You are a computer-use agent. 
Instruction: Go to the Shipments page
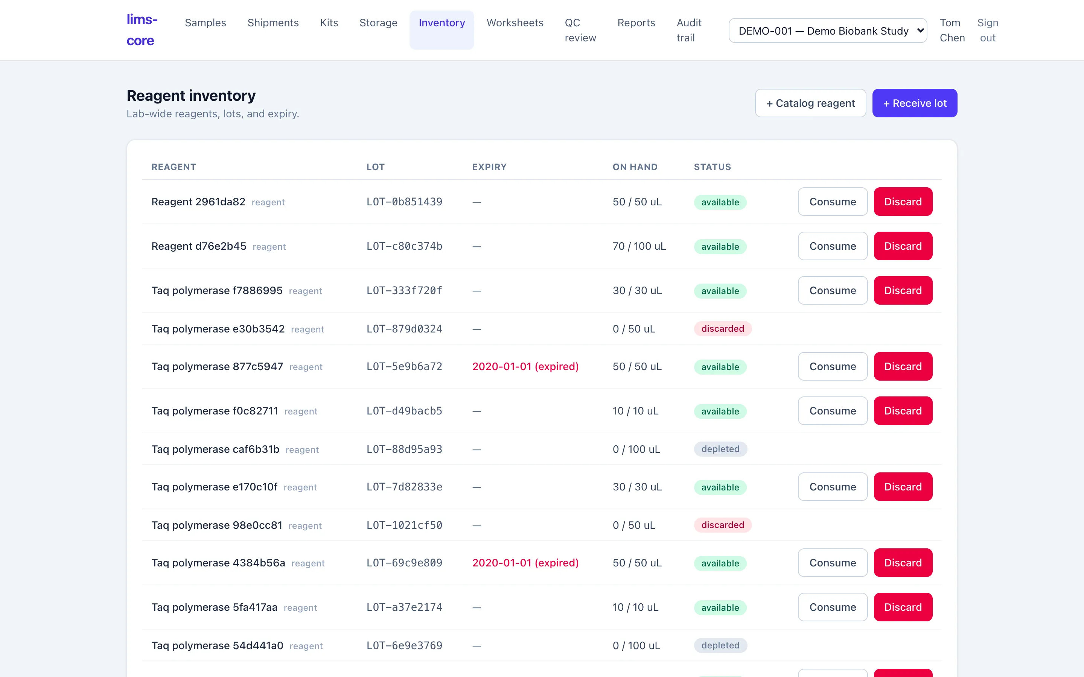[273, 23]
